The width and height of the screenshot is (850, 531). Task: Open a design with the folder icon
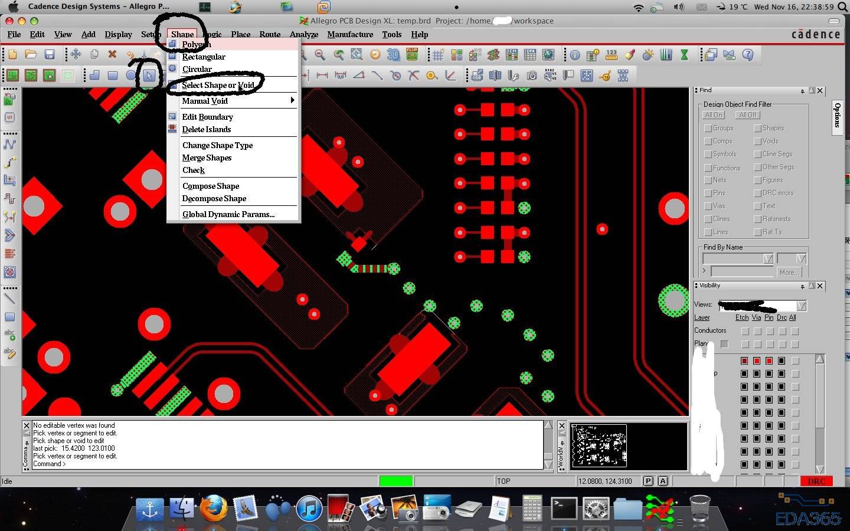click(x=31, y=55)
